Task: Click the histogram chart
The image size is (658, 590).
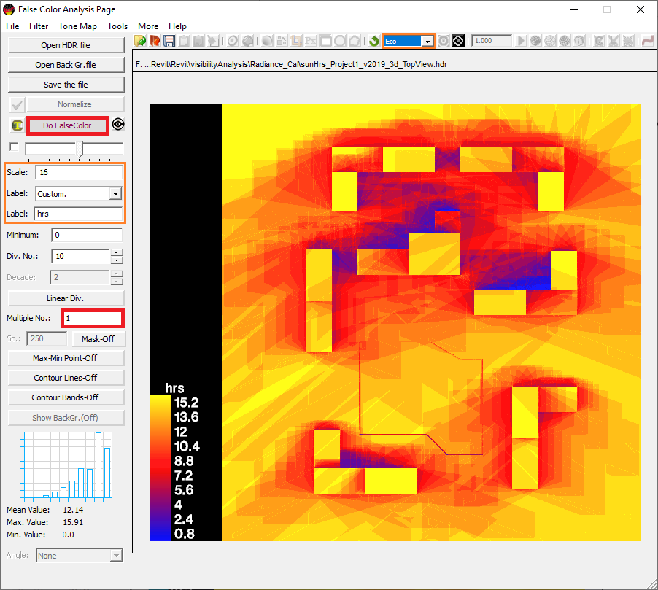Action: pyautogui.click(x=66, y=467)
